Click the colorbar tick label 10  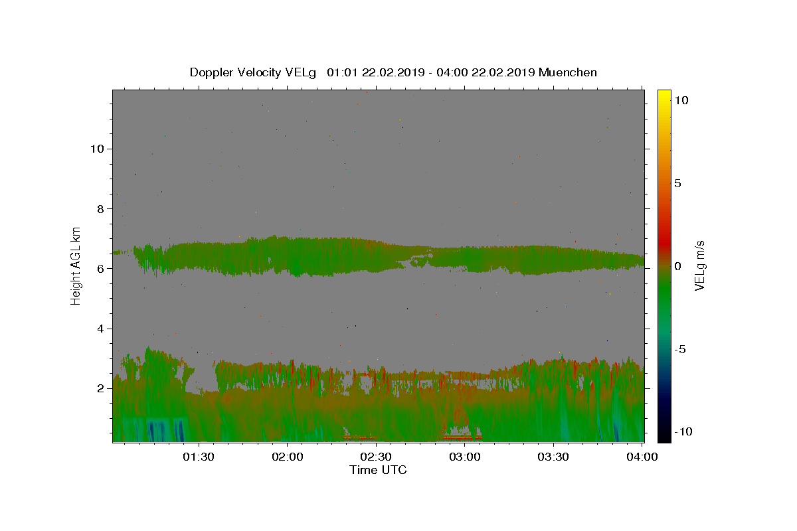pos(681,100)
